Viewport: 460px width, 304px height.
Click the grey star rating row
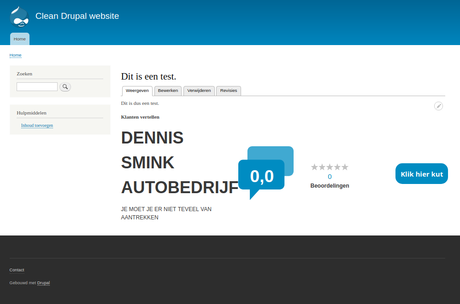[330, 167]
